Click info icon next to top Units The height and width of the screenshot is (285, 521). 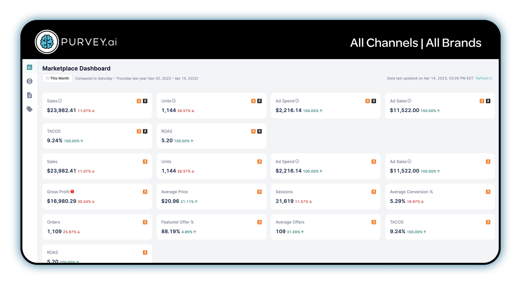[174, 101]
